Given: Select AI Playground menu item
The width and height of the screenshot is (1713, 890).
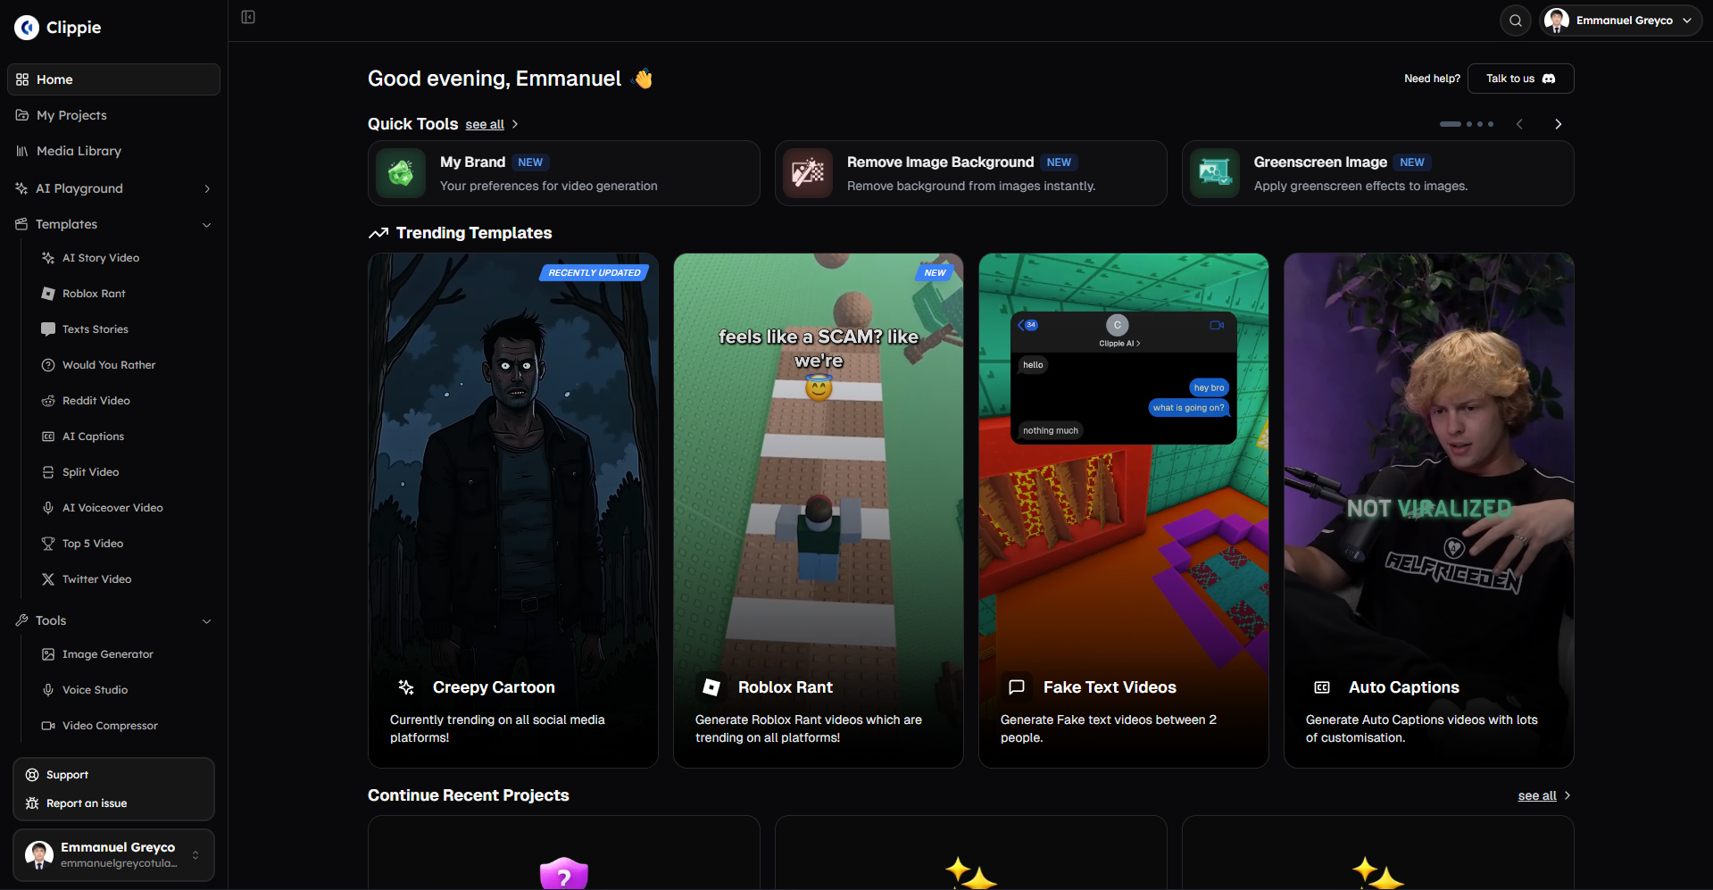Looking at the screenshot, I should [x=79, y=188].
